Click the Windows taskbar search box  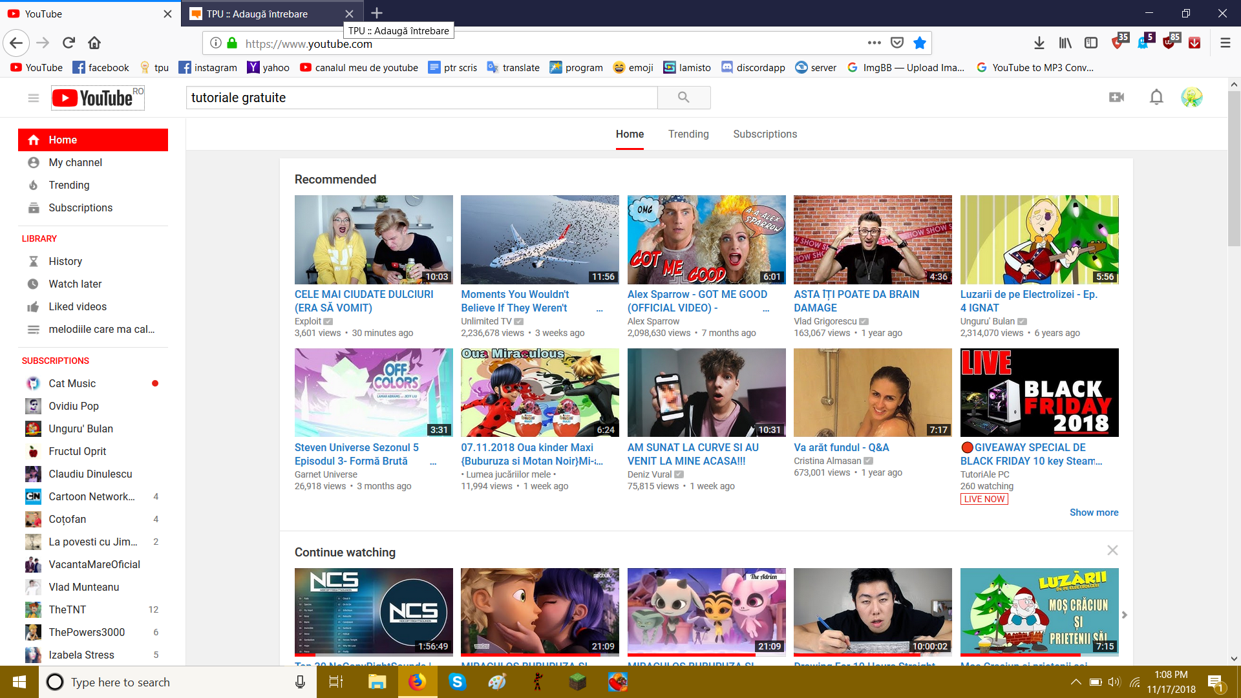(178, 682)
